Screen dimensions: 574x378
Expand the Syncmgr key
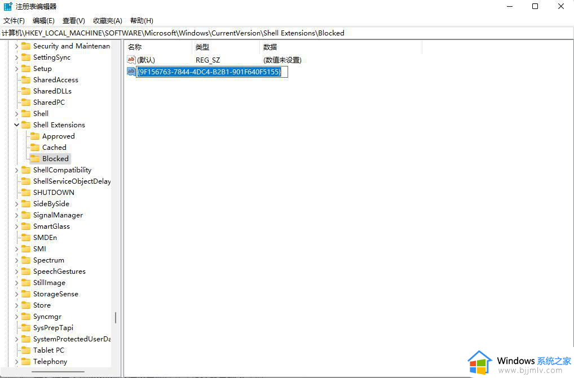[x=16, y=317]
